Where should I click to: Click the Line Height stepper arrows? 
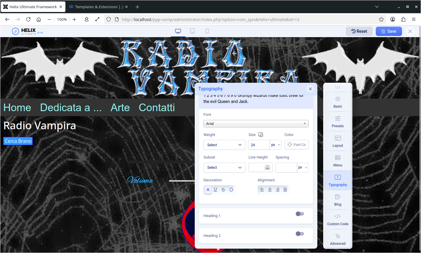[x=267, y=167]
